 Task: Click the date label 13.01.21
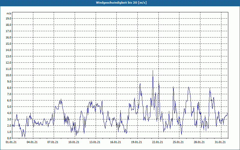tap(95, 142)
